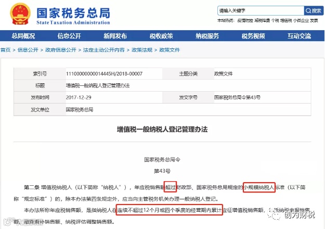The height and width of the screenshot is (229, 325).
Task: Go to 首页 in the breadcrumb
Action: [5, 50]
